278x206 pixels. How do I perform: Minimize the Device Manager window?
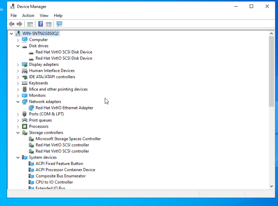[x=236, y=7]
